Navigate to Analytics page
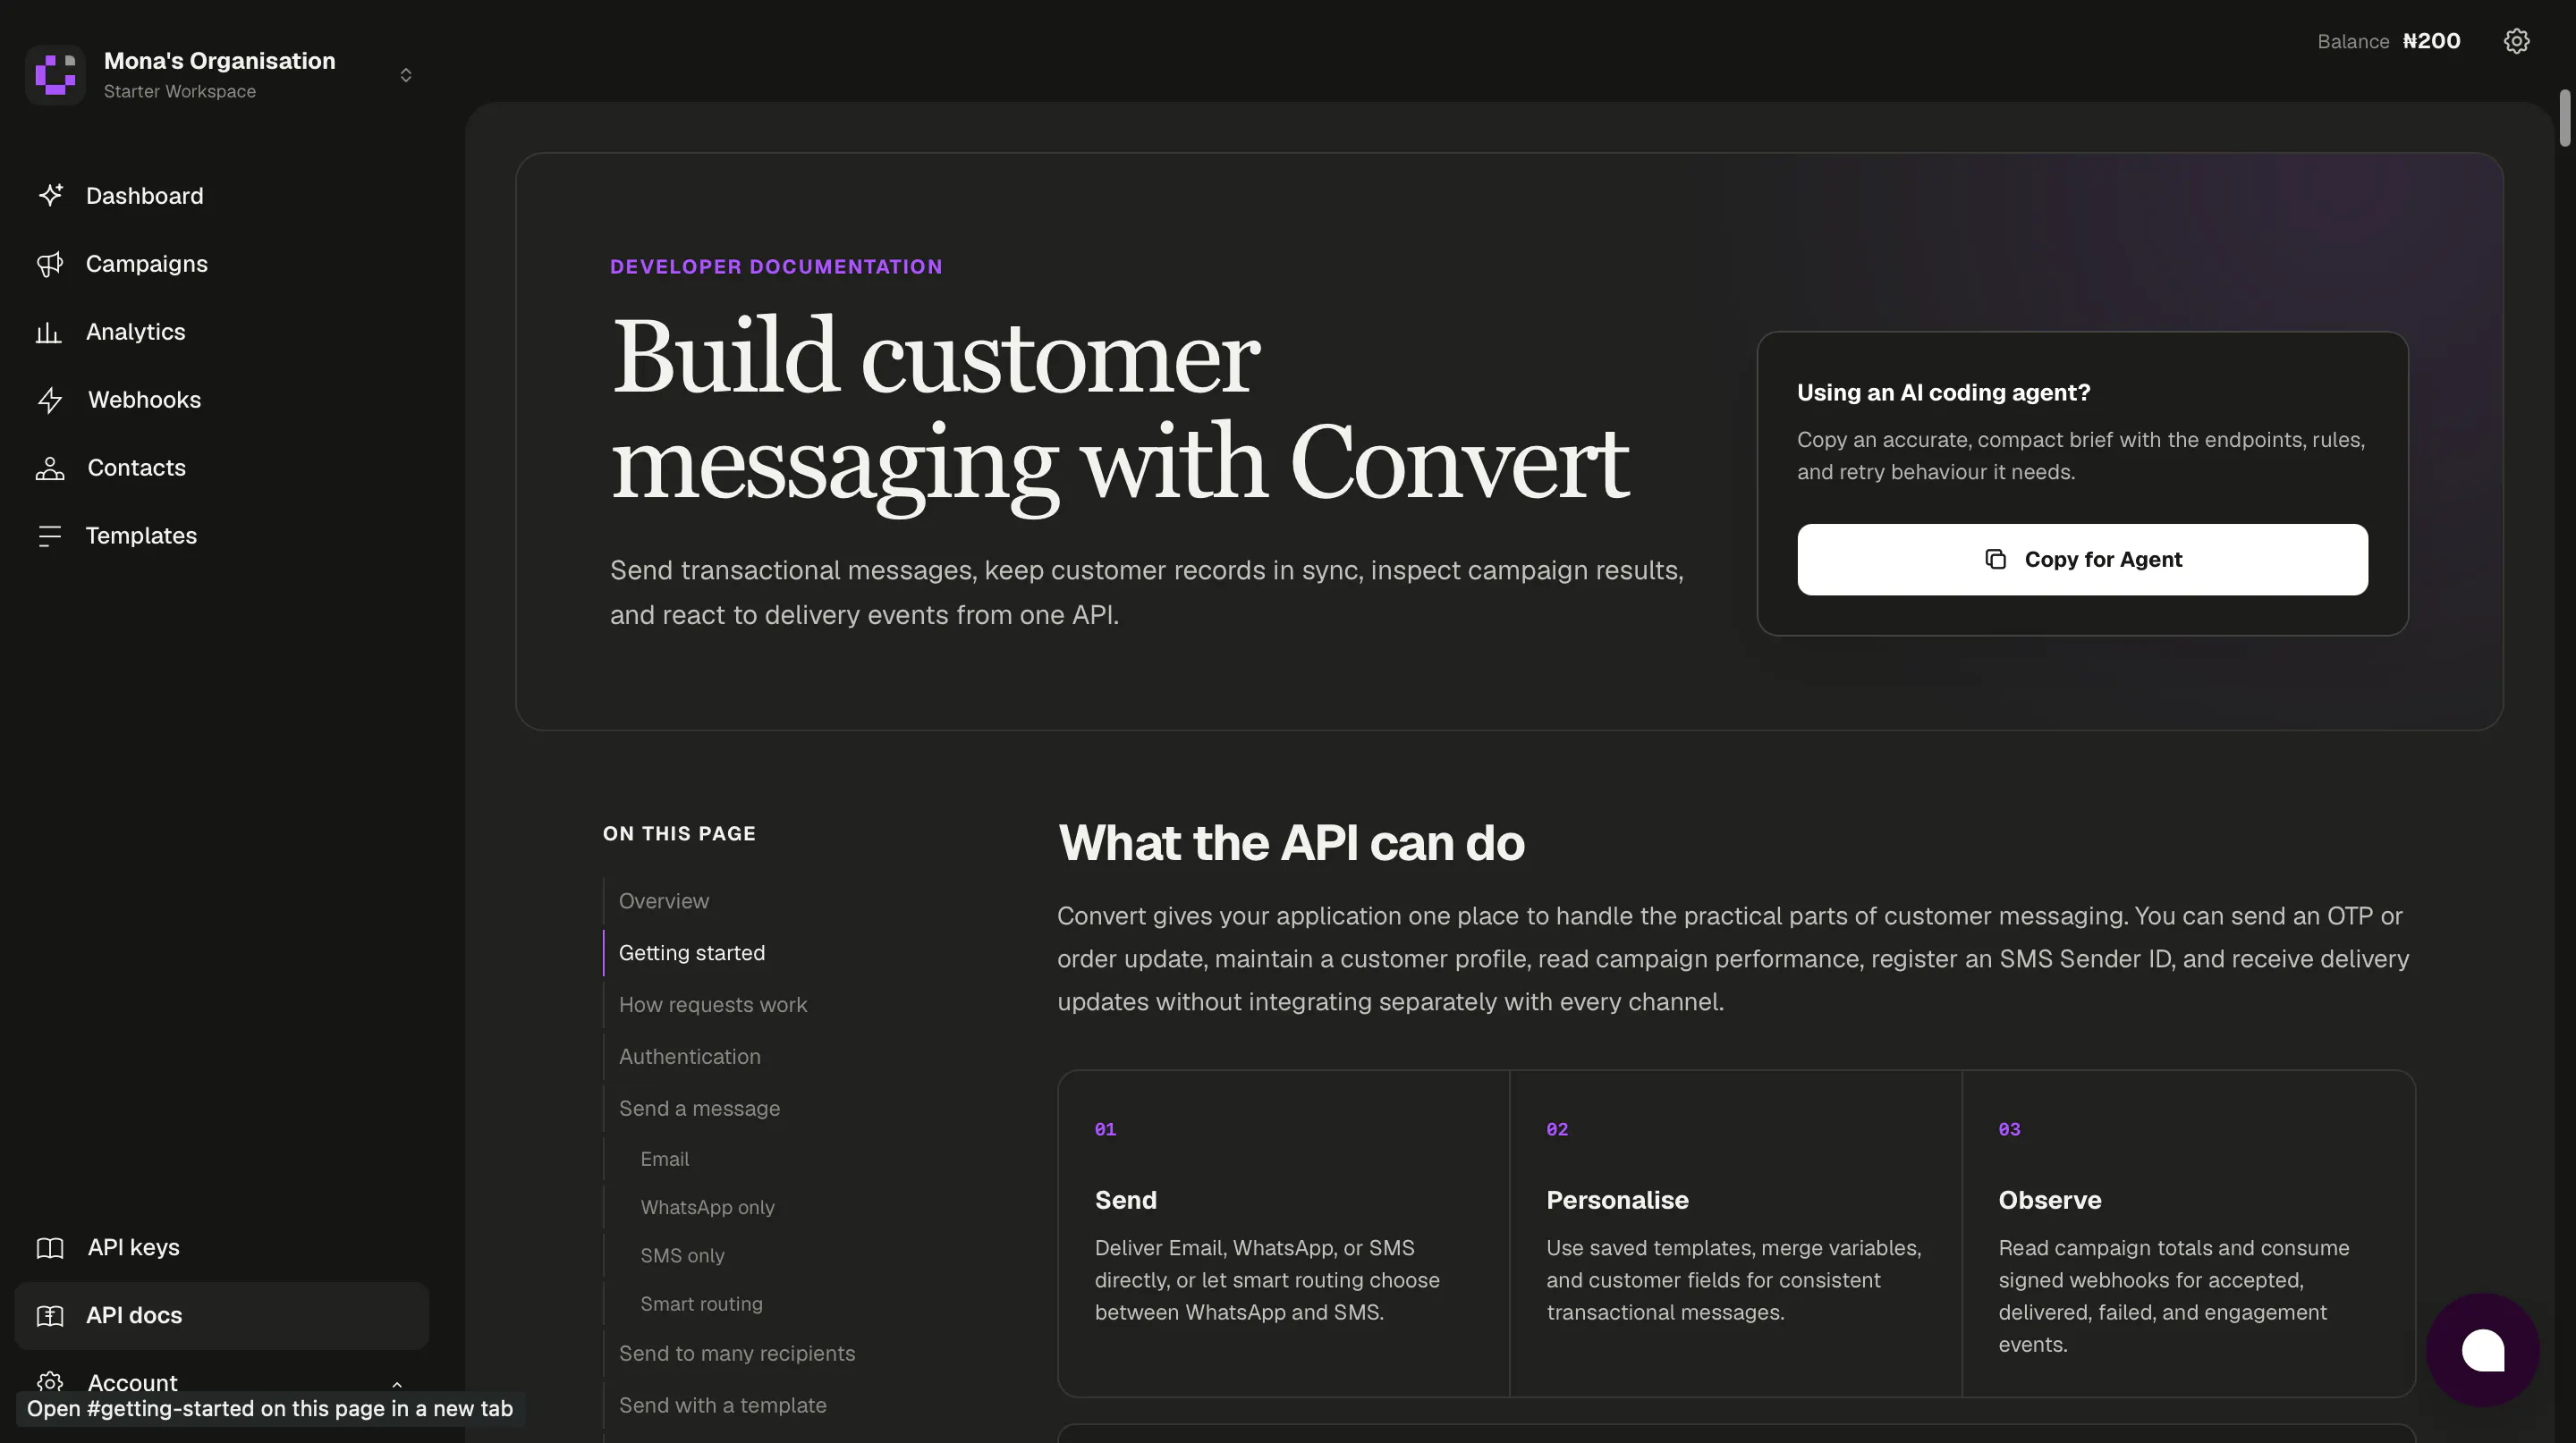Viewport: 2576px width, 1443px height. pyautogui.click(x=222, y=332)
